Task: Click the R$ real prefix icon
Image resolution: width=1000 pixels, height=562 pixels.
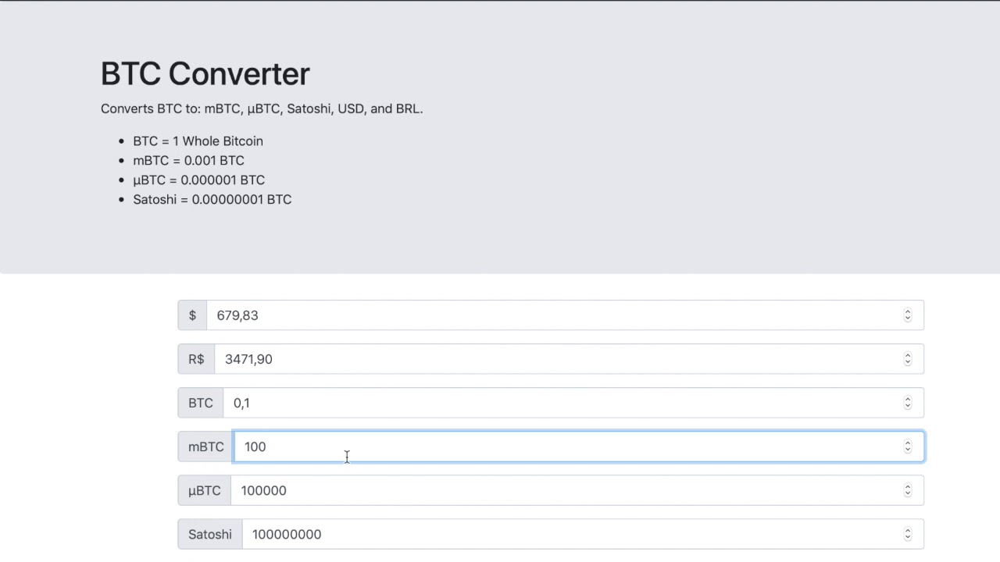Action: coord(196,359)
